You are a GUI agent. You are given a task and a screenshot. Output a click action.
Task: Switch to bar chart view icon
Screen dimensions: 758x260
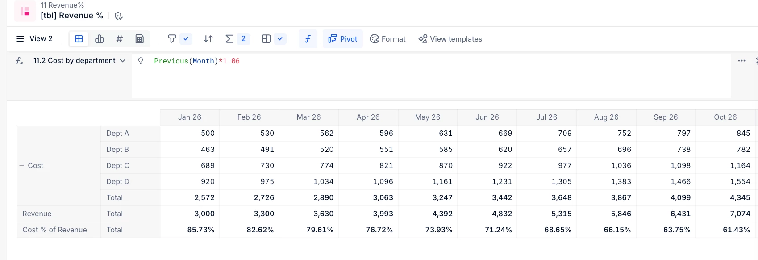[x=99, y=39]
